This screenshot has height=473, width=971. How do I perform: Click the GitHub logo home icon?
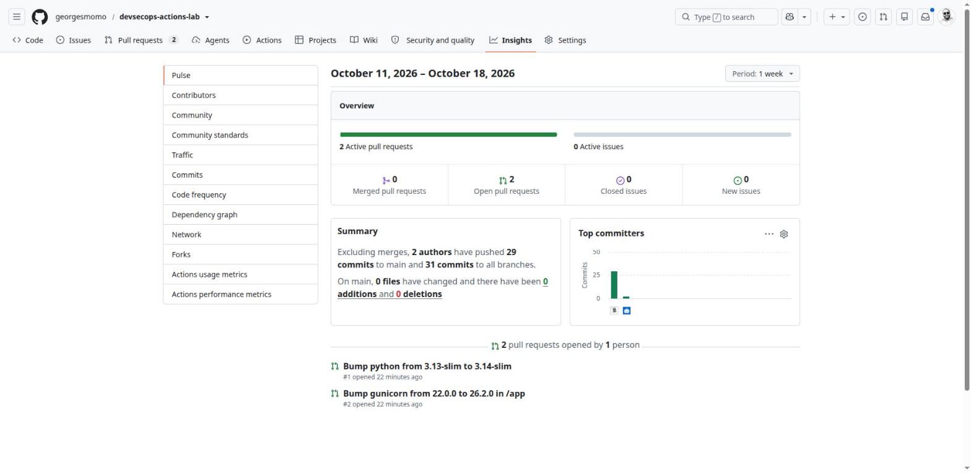(40, 17)
